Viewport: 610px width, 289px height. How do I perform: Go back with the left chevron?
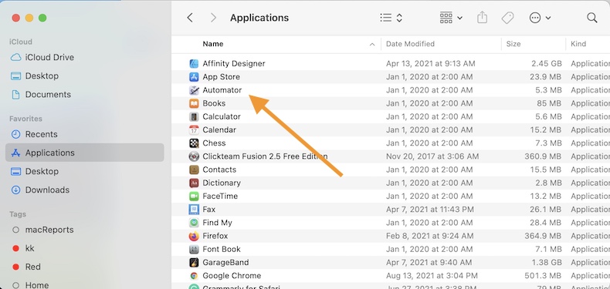[190, 18]
